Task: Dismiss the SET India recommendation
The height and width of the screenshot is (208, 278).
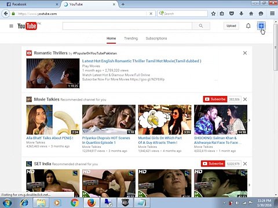Action: click(245, 164)
